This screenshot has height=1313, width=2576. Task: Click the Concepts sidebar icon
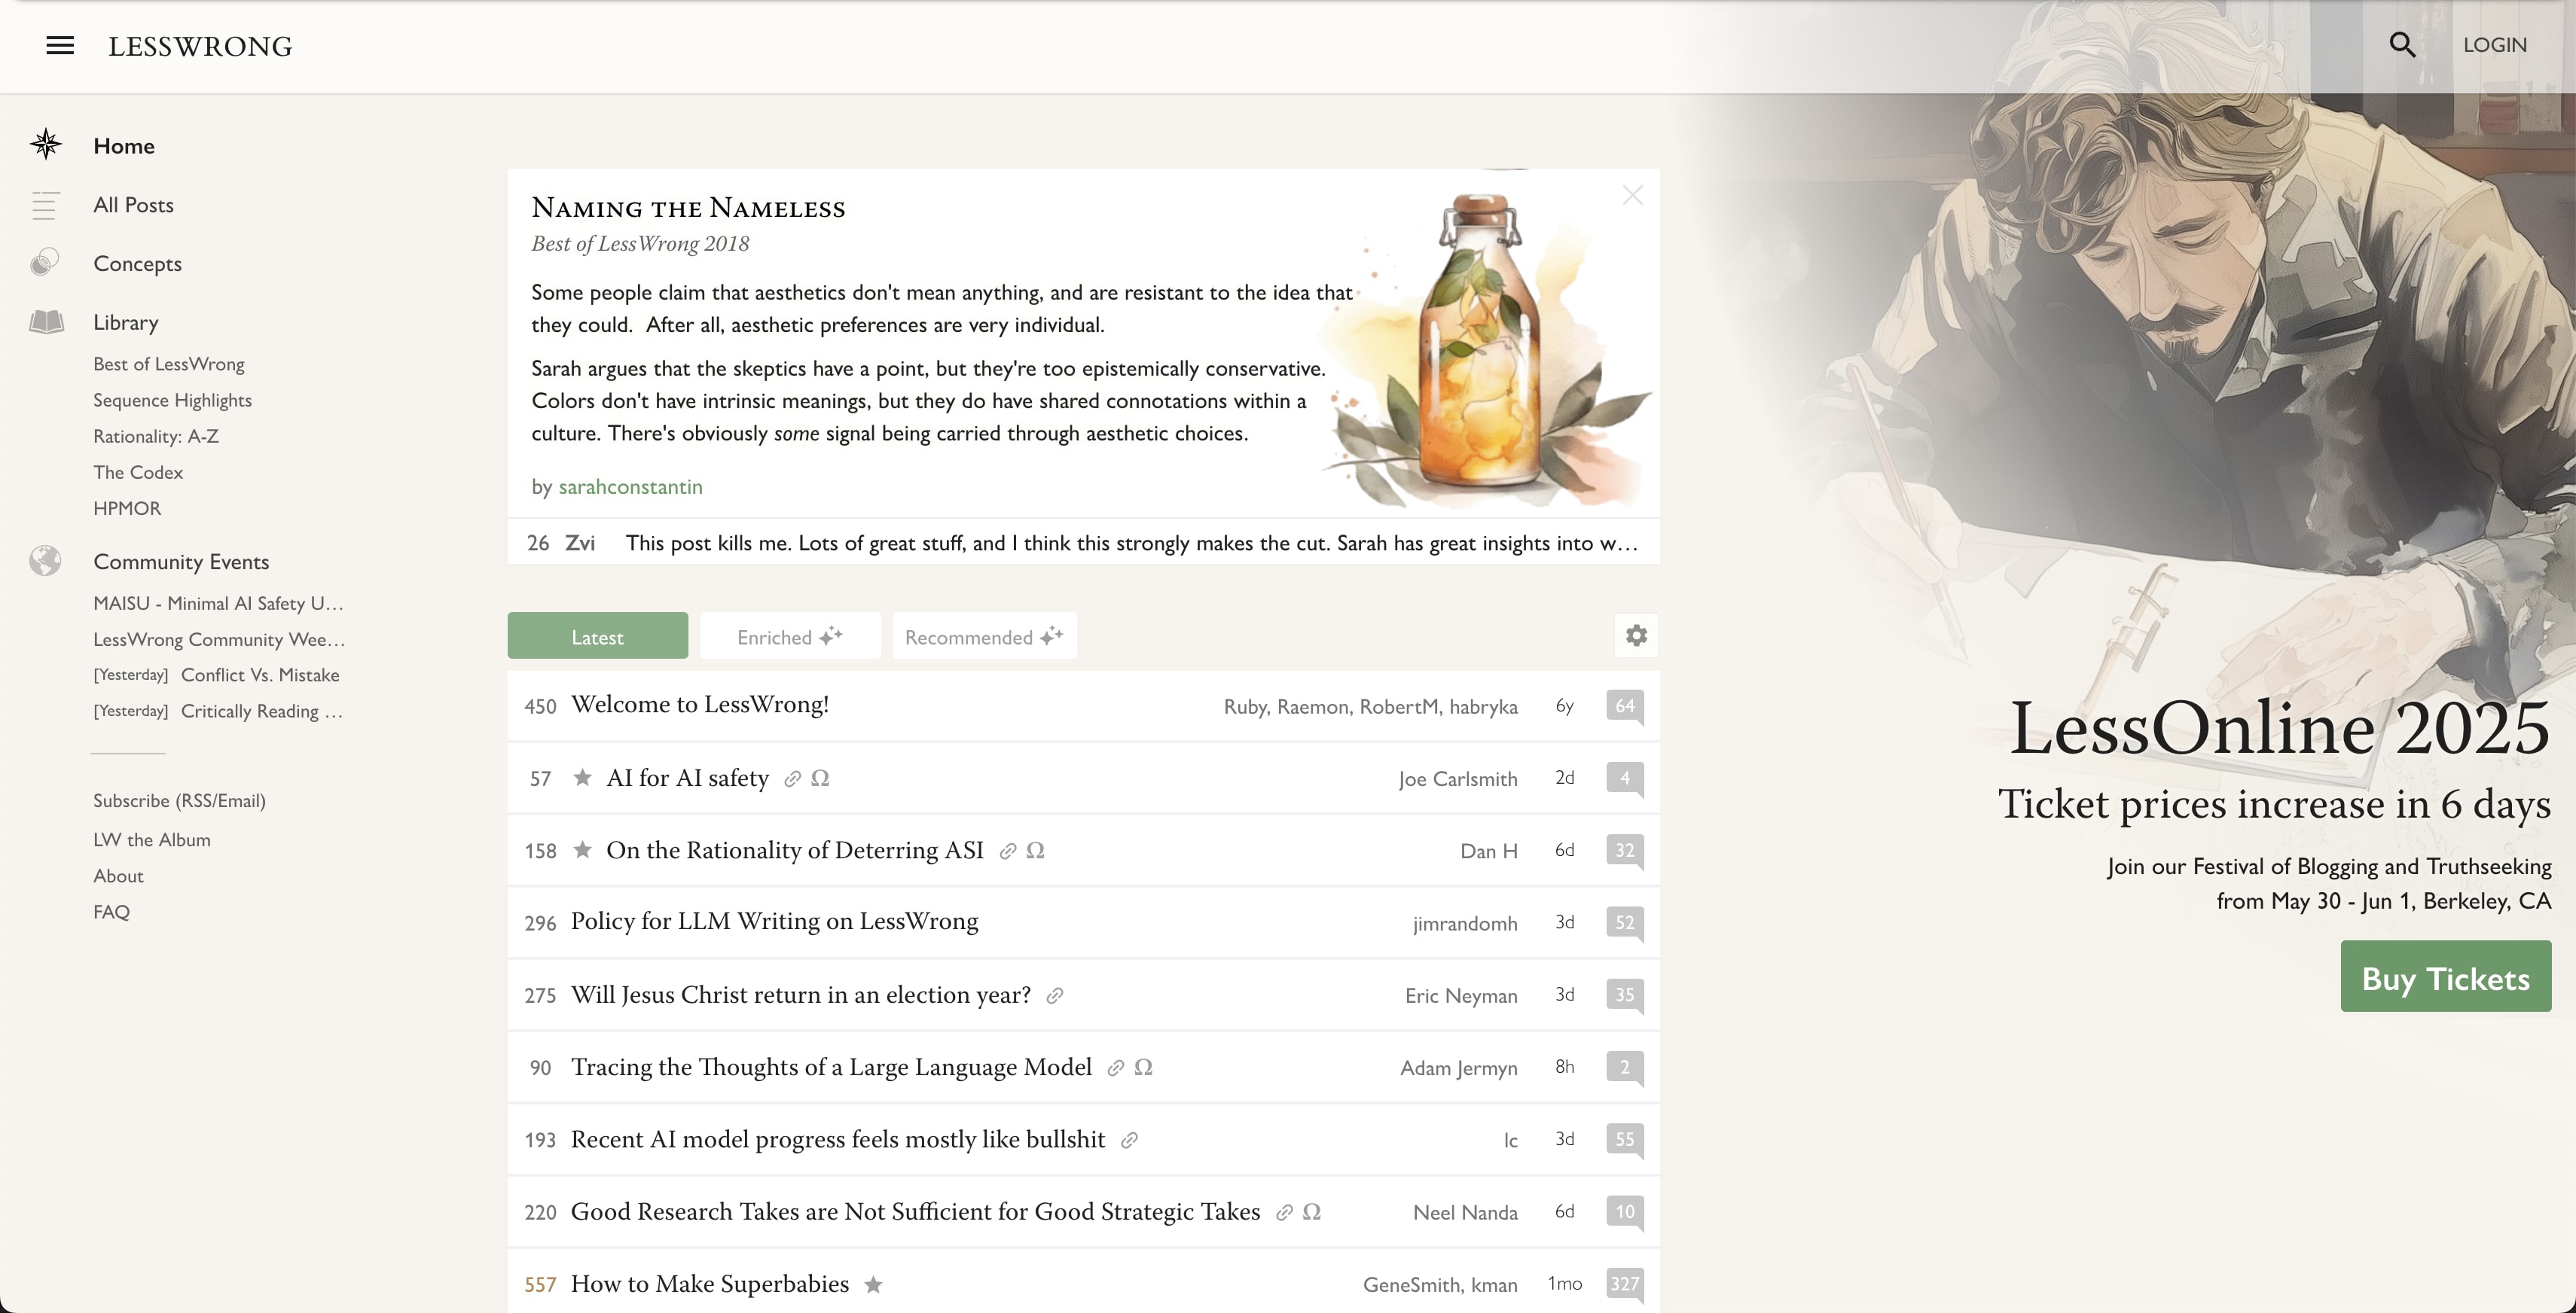[45, 263]
